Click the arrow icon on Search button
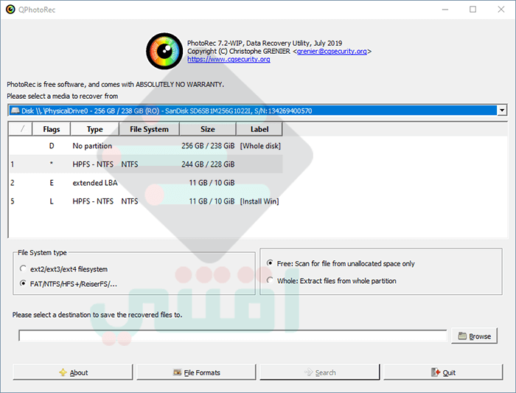This screenshot has height=393, width=516. tap(308, 372)
